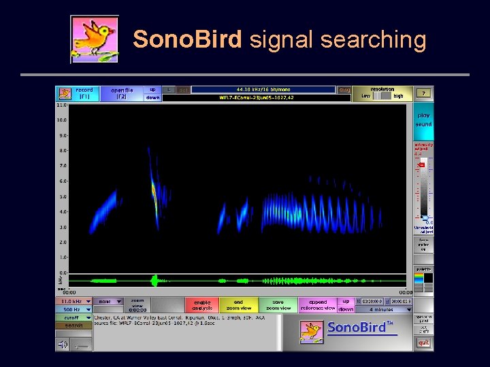Open help with the ? button
Screen dimensions: 490x367
point(423,93)
